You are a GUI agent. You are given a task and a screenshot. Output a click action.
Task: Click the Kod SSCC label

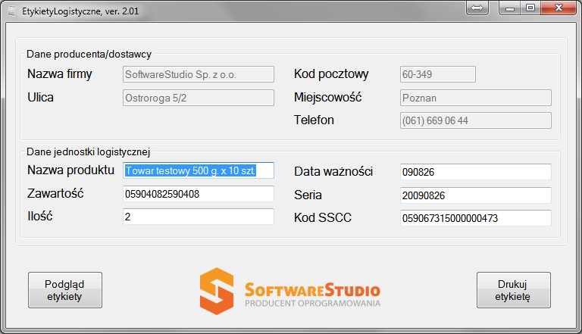tap(323, 217)
